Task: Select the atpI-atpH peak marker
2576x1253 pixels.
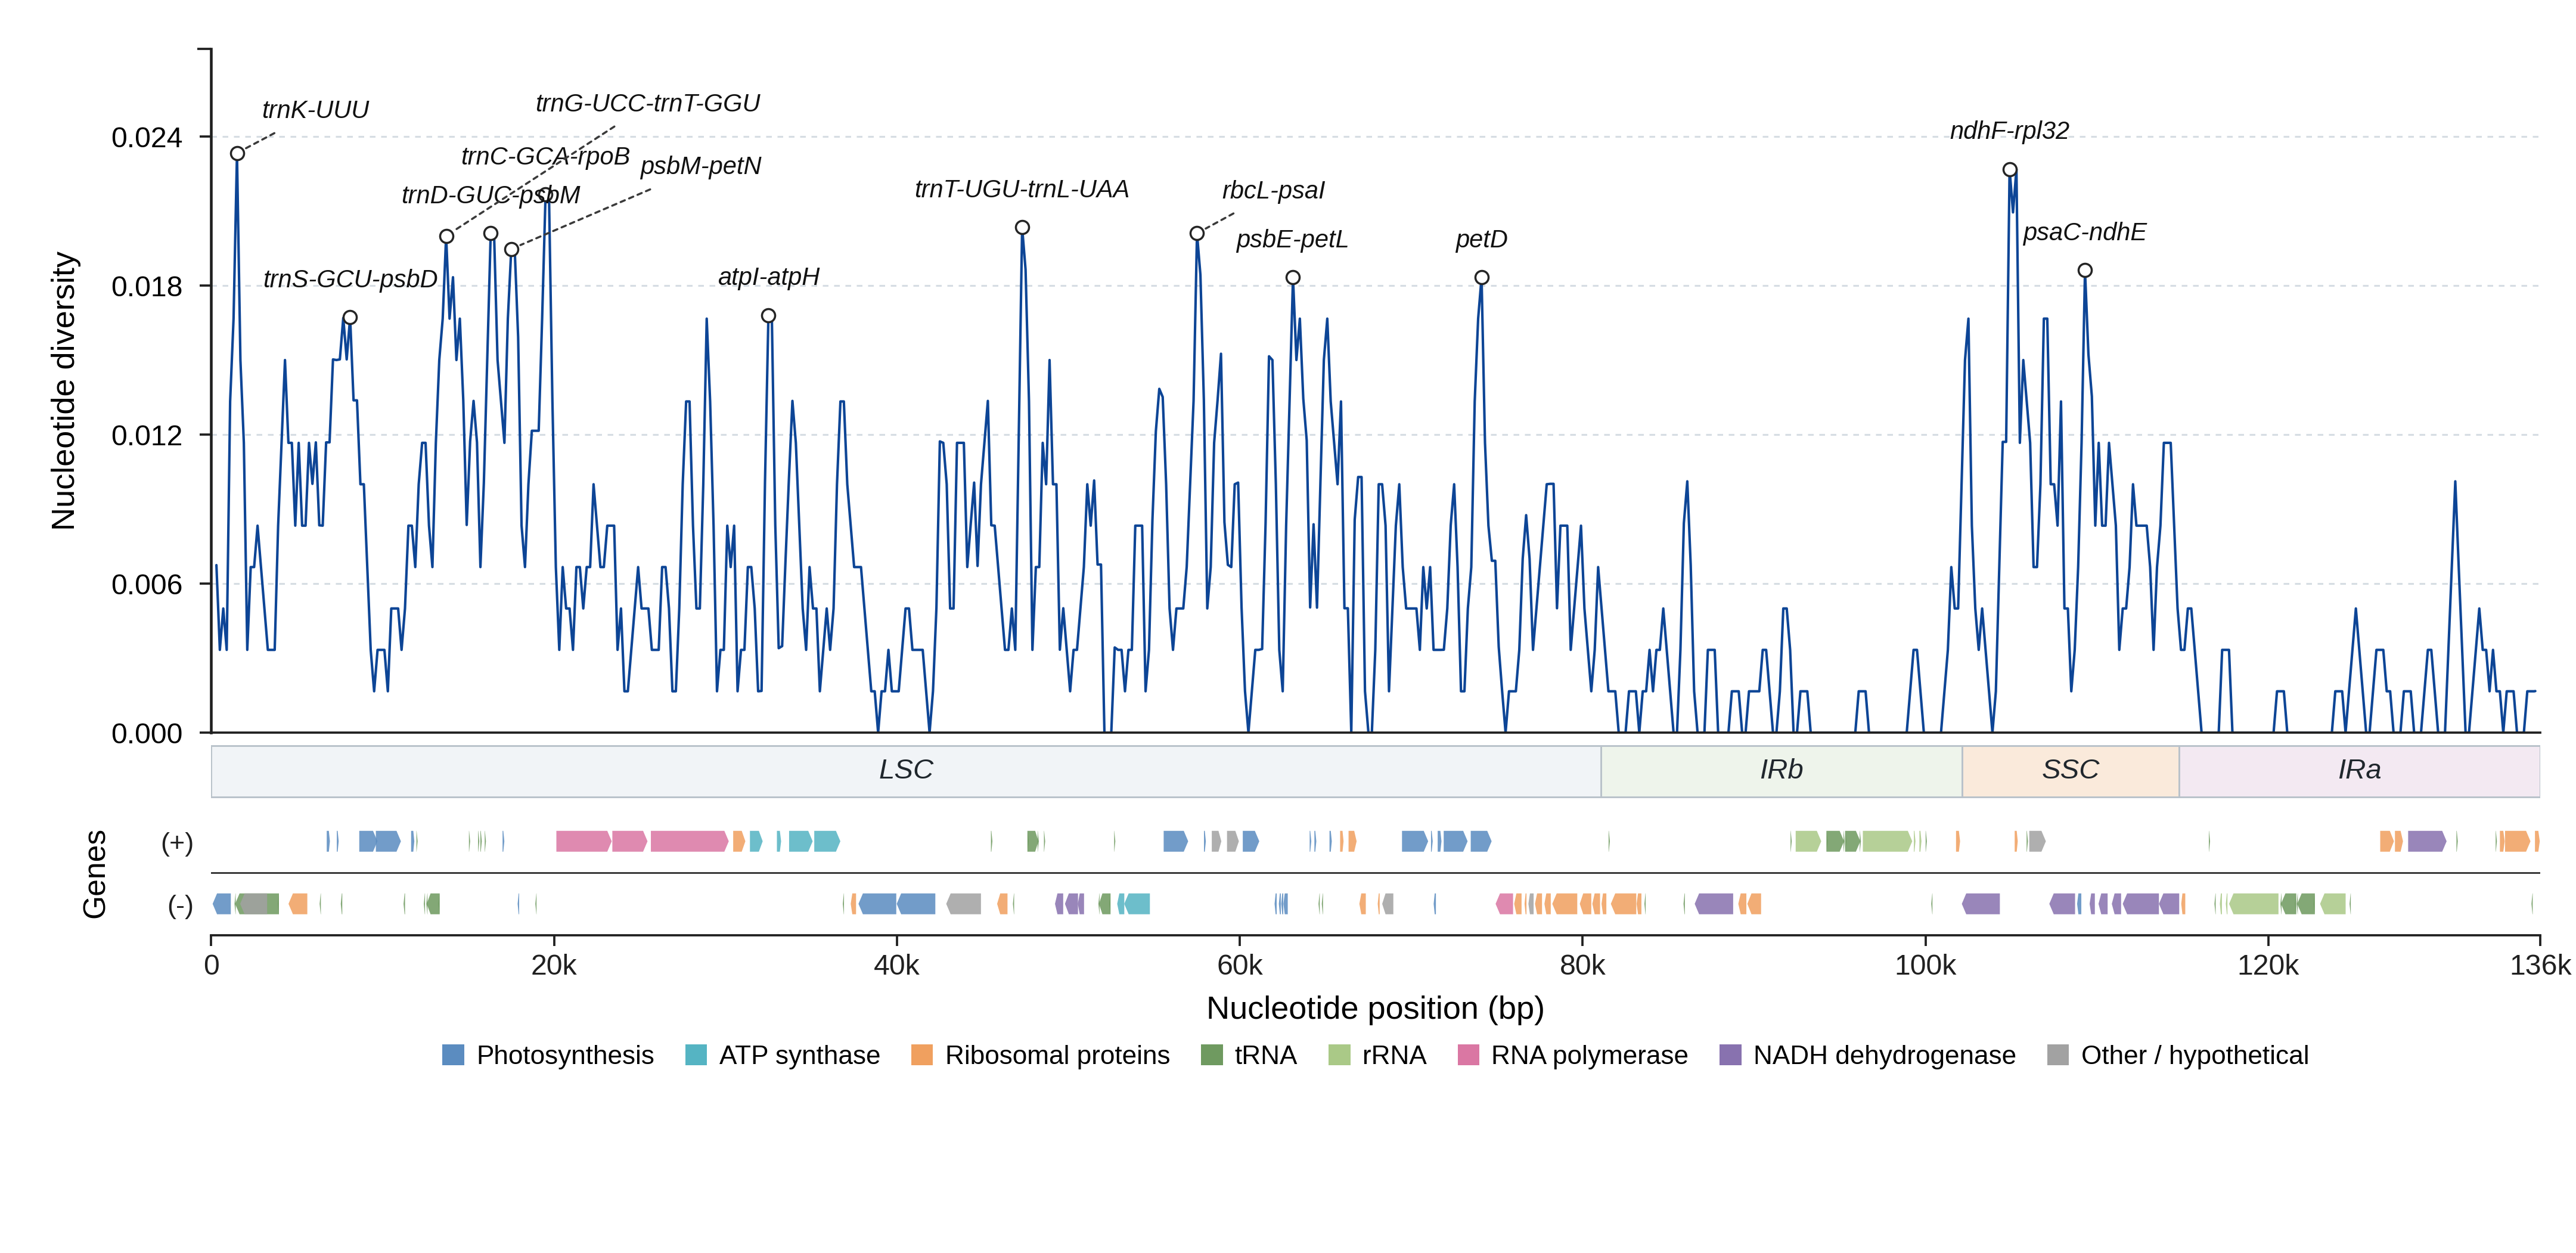Action: pyautogui.click(x=768, y=316)
